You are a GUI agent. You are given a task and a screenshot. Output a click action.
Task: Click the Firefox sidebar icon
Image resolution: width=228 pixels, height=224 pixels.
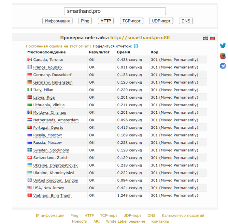(x=223, y=56)
